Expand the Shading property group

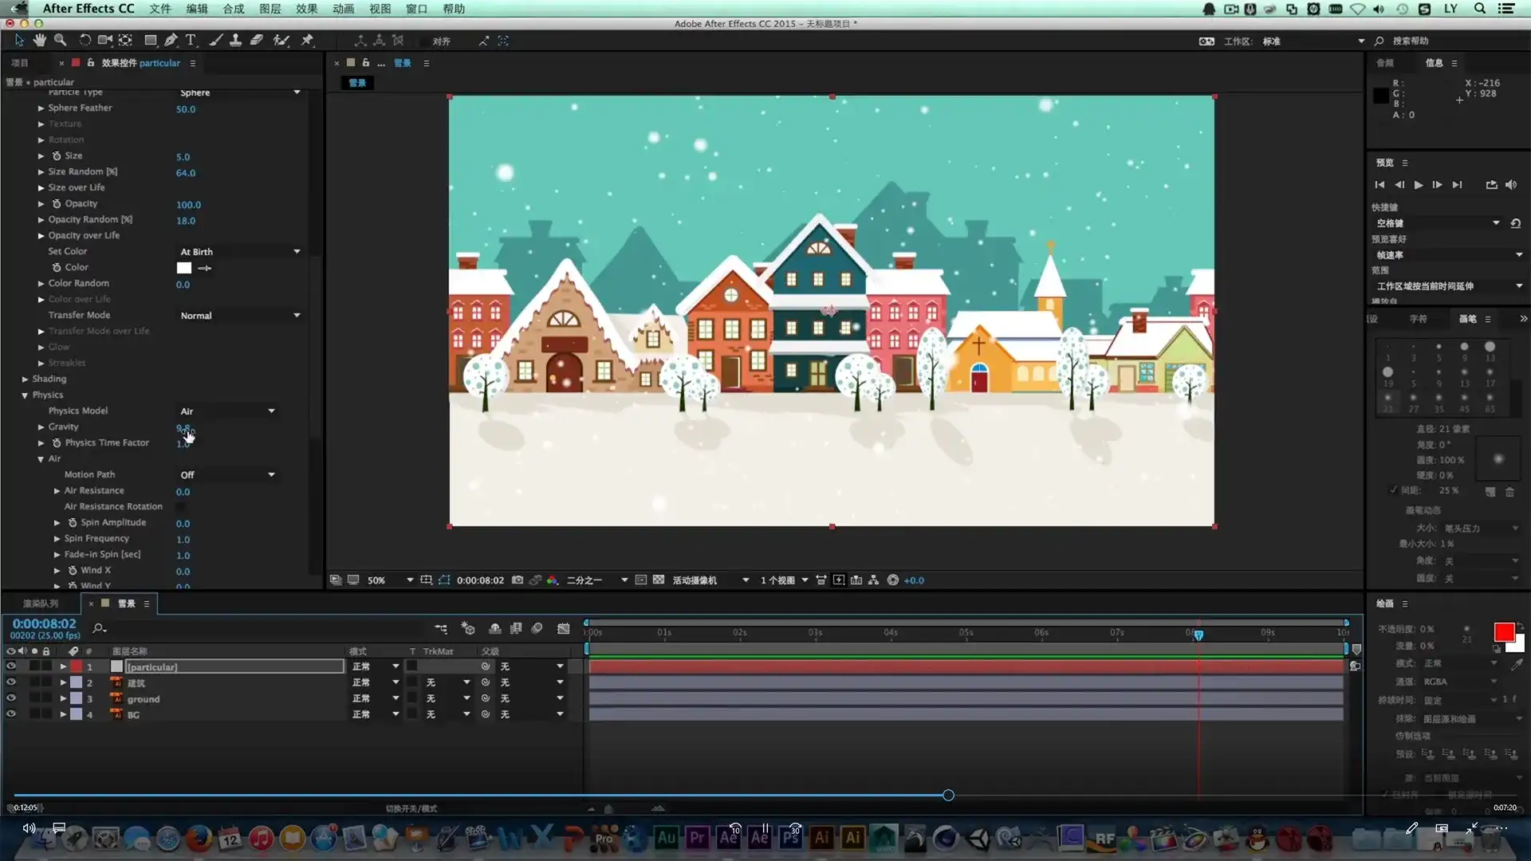coord(26,379)
